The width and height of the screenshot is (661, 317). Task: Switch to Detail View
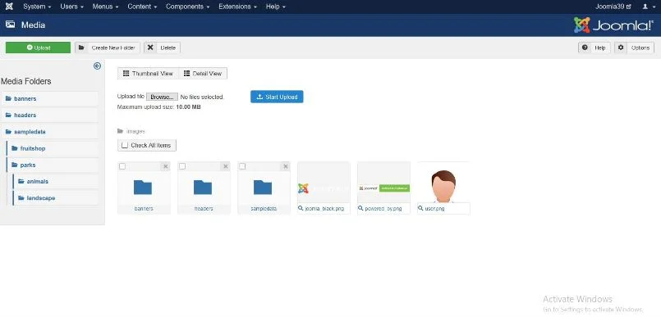pyautogui.click(x=203, y=73)
